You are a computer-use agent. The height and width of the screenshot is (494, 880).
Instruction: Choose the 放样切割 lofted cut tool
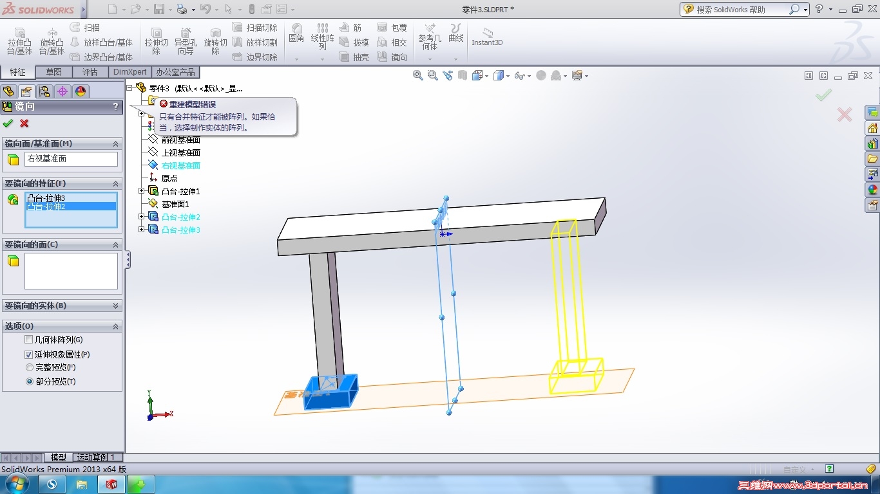(254, 42)
